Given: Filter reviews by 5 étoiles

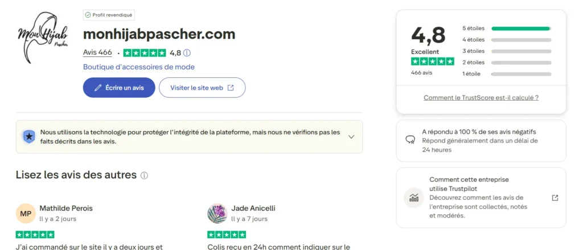Looking at the screenshot, I should 507,28.
